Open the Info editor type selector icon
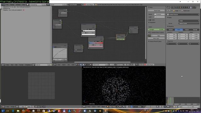This screenshot has height=113, width=201. coord(3,5)
